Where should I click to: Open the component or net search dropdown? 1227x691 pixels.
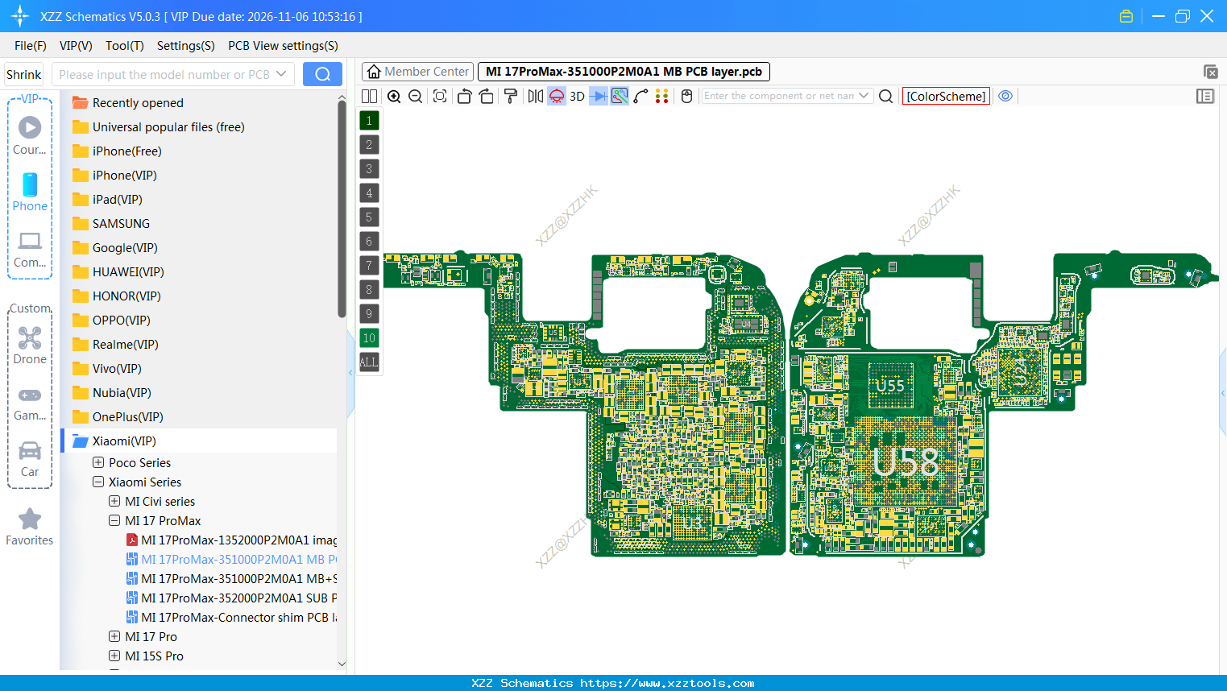[864, 96]
